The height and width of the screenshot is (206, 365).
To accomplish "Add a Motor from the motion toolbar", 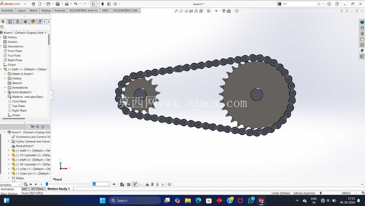I will pyautogui.click(x=147, y=184).
